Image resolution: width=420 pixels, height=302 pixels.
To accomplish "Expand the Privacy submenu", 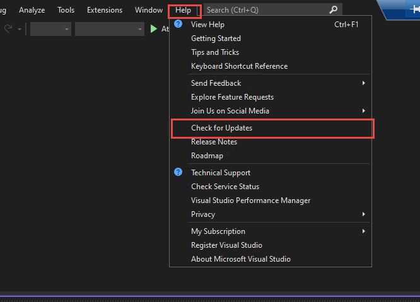I will pos(271,214).
